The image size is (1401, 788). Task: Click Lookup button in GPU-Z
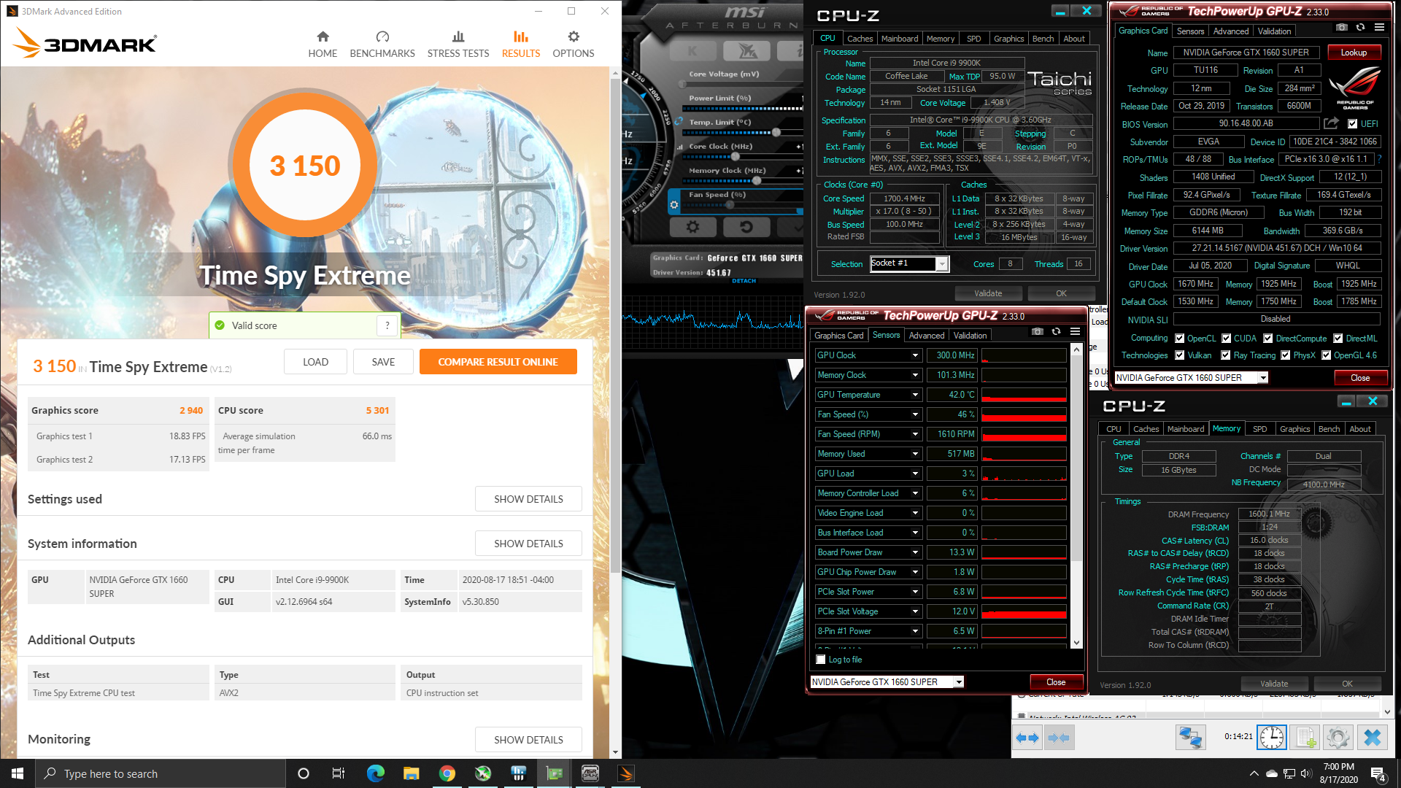pos(1354,53)
